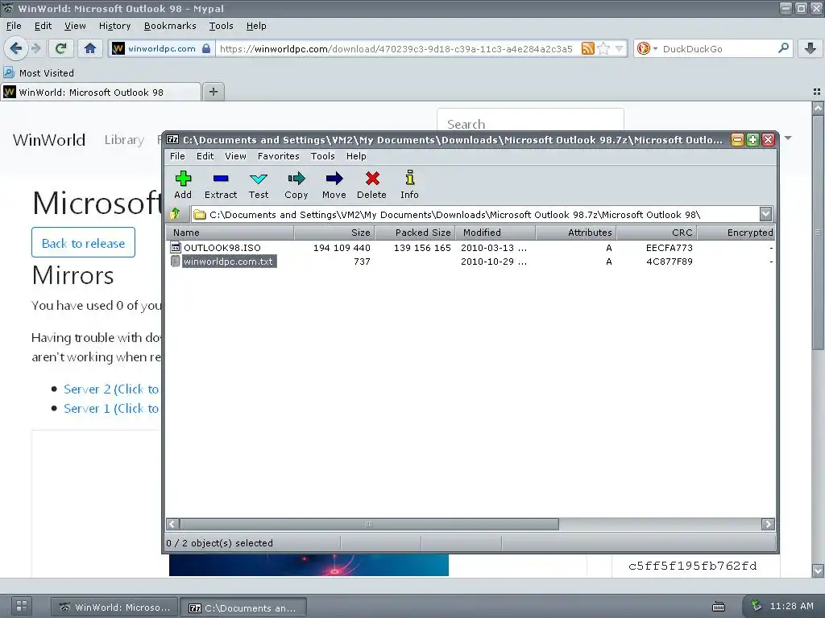Go back in Mypal browser
This screenshot has height=618, width=825.
(x=16, y=49)
